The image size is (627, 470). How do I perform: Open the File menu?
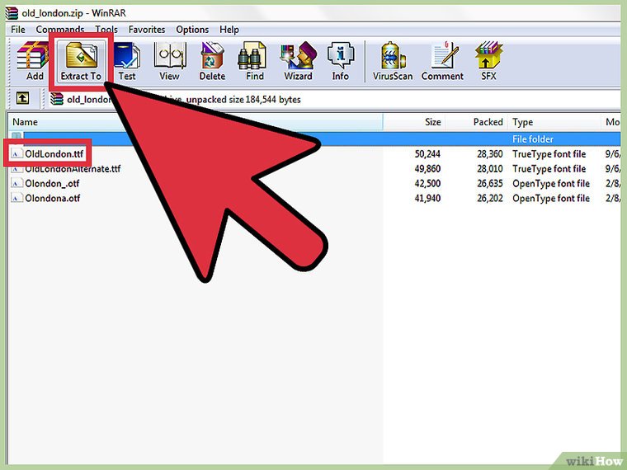(18, 30)
